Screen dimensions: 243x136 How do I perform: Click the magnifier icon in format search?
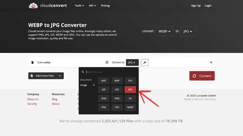[83, 72]
